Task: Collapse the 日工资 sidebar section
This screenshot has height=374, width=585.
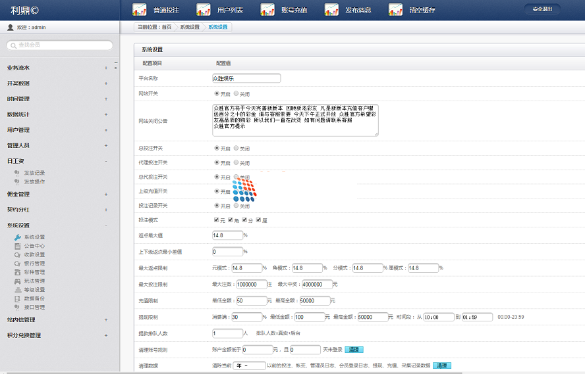Action: [x=105, y=161]
